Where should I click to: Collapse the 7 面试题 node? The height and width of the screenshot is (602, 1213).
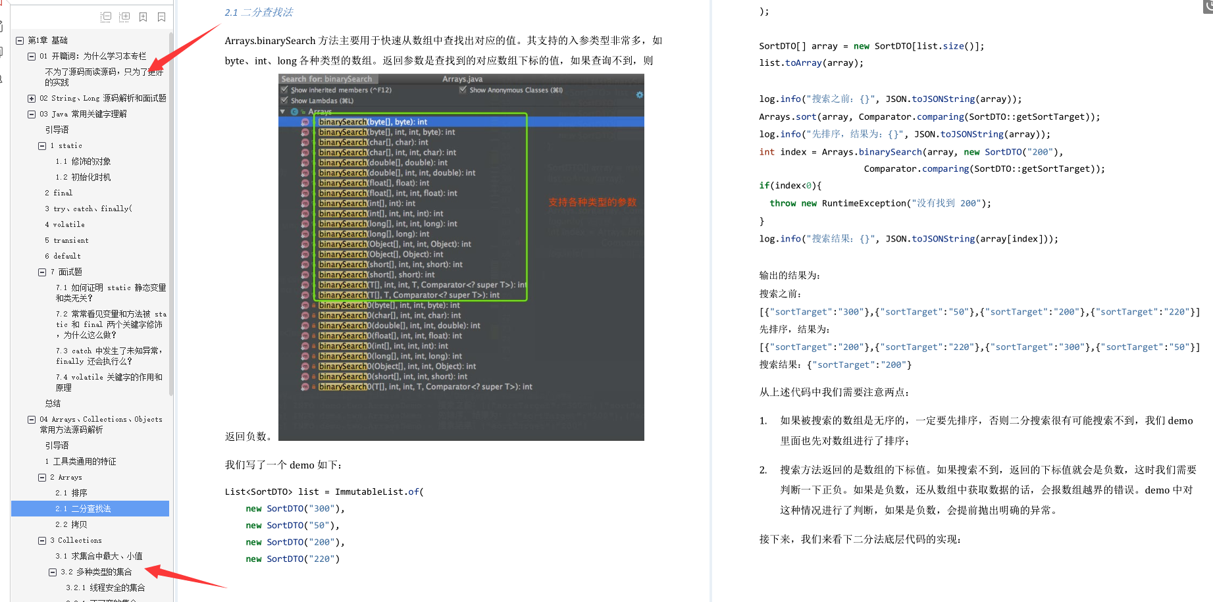tap(42, 272)
